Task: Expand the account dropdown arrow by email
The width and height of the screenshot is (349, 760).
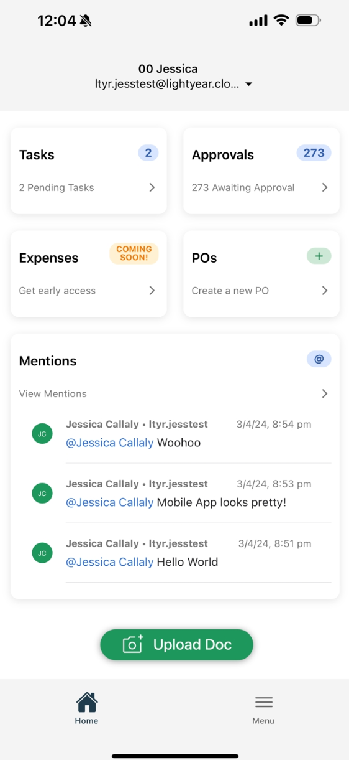Action: (248, 84)
